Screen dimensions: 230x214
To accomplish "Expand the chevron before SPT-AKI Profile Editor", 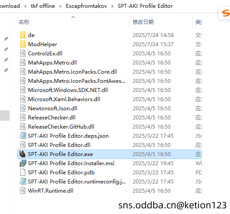I will pyautogui.click(x=112, y=6).
